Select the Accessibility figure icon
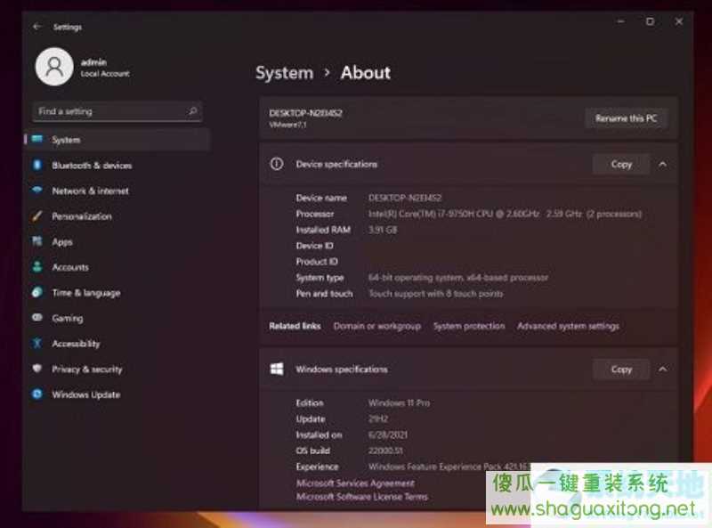This screenshot has height=528, width=712. 37,343
